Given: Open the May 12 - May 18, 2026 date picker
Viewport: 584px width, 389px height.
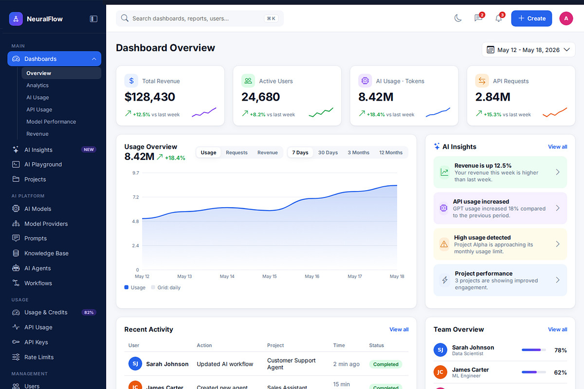Looking at the screenshot, I should [529, 50].
